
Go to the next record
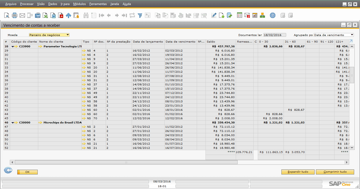coord(117,15)
